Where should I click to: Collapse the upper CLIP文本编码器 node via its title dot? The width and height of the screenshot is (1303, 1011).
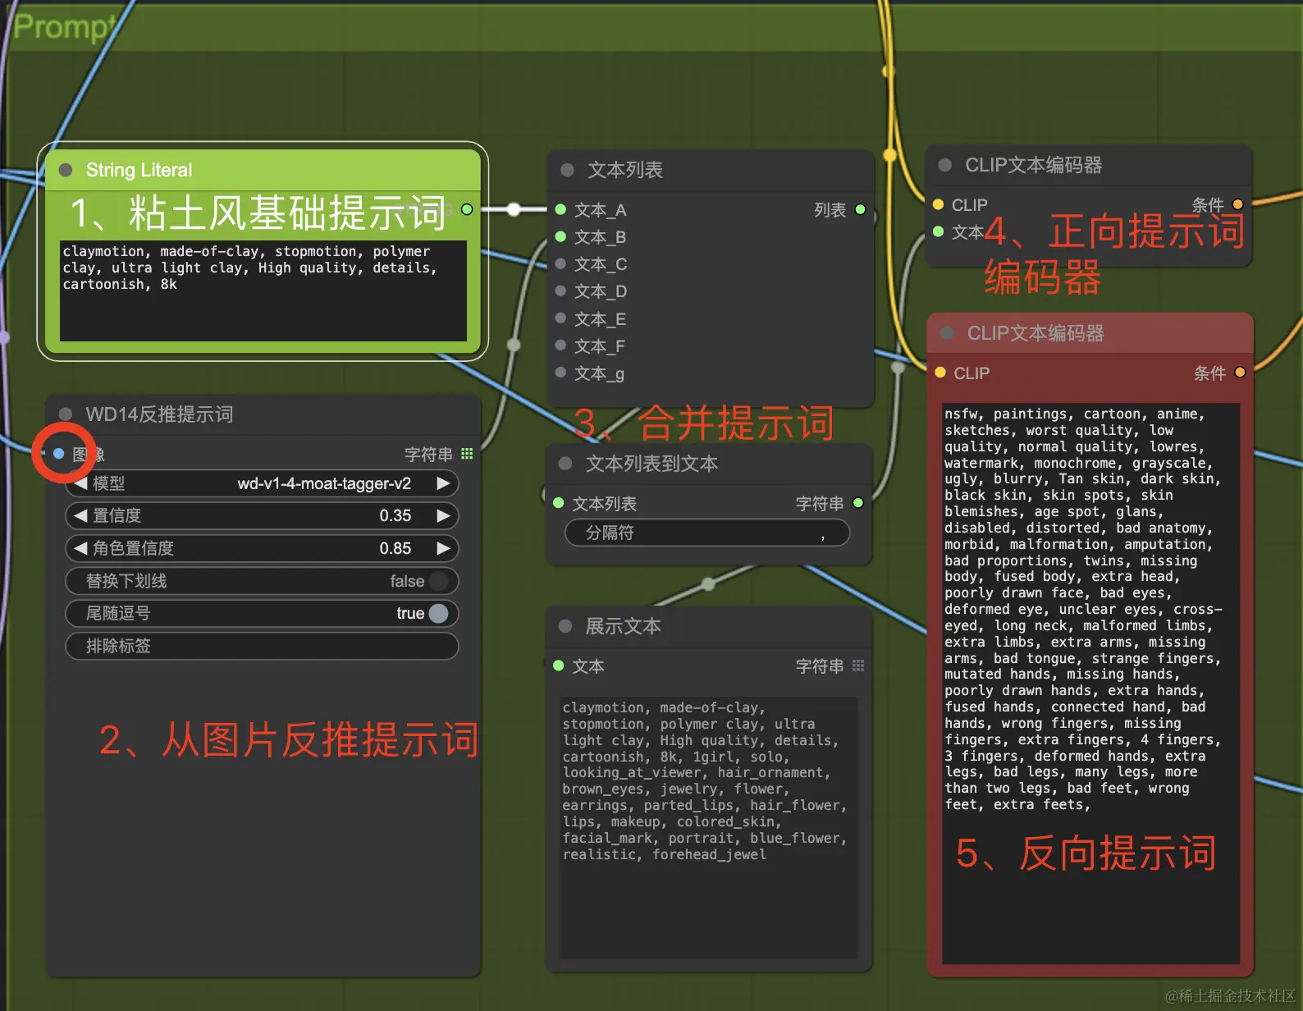coord(945,165)
